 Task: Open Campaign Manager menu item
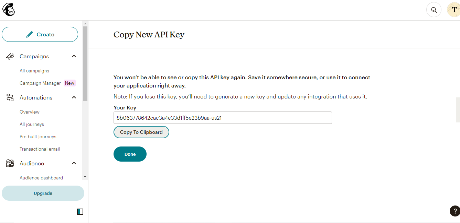tap(40, 83)
